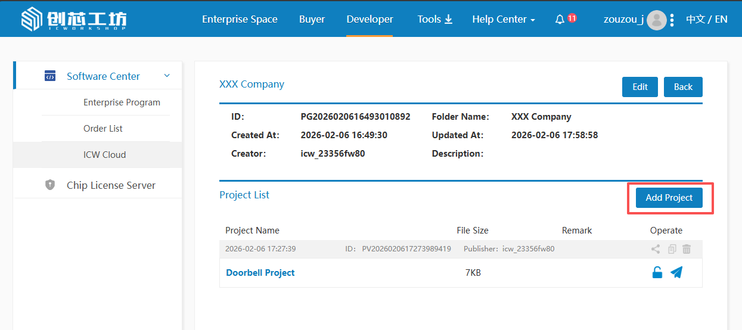Open notifications with the bell icon
The image size is (742, 330).
[x=560, y=20]
